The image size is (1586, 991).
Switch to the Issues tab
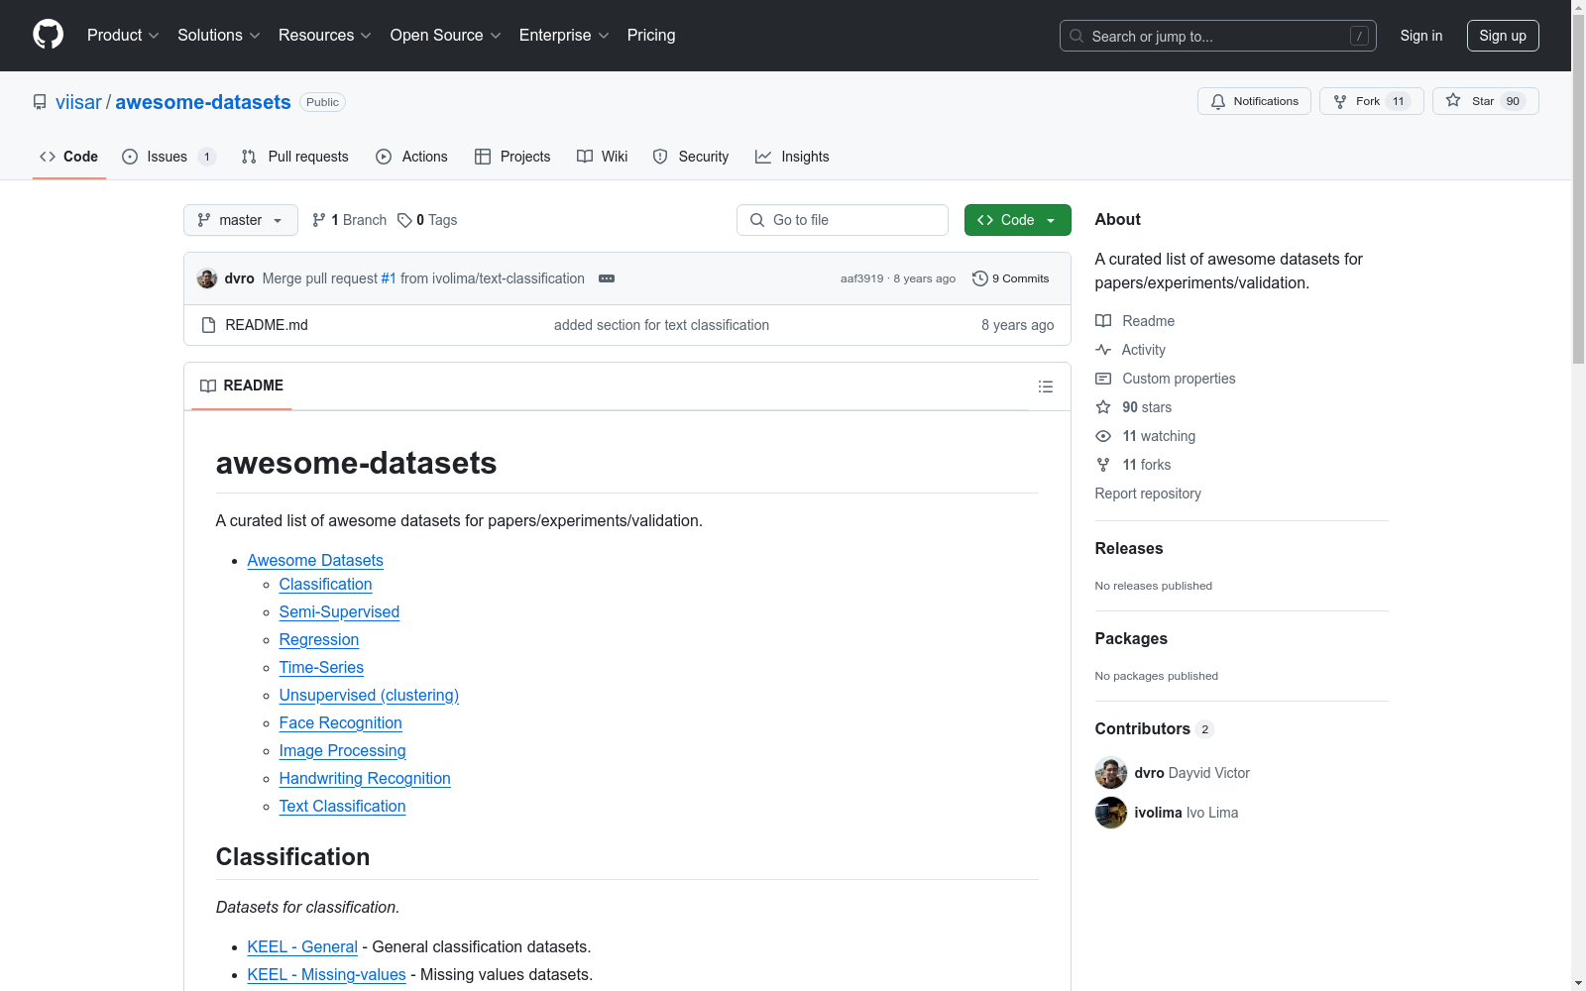(169, 157)
